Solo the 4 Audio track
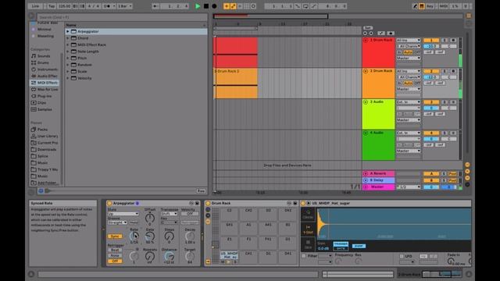Screen dimensions: 500x281 coord(445,133)
